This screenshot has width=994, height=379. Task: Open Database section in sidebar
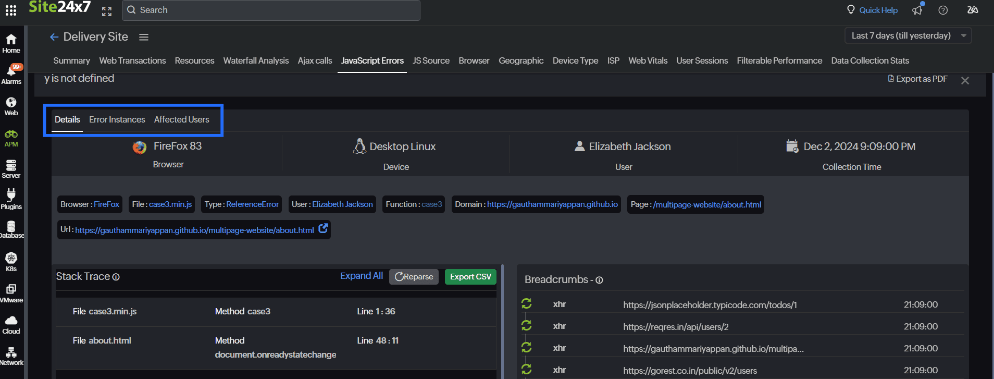tap(11, 229)
